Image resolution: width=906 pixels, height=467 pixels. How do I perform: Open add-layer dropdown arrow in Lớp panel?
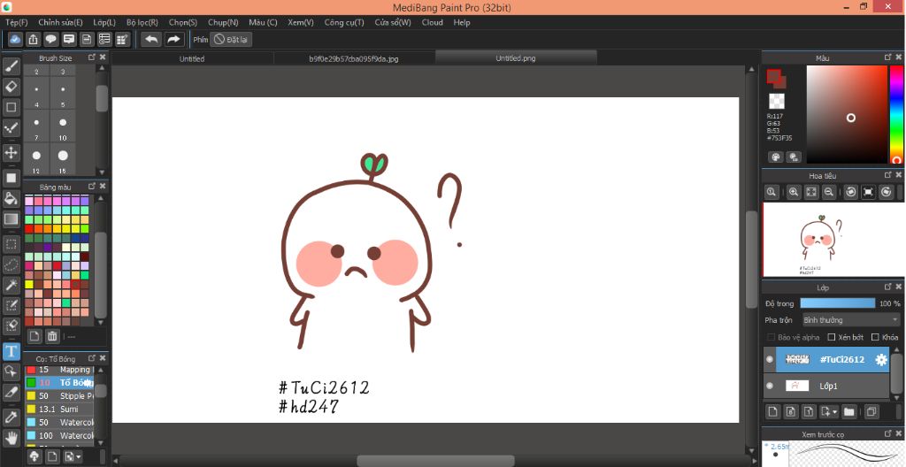coord(835,412)
